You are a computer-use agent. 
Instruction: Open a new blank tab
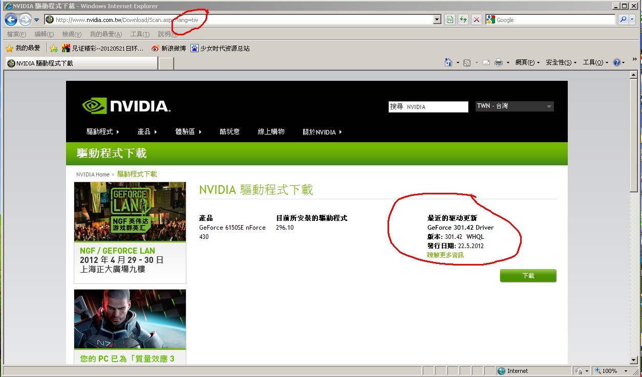point(166,63)
